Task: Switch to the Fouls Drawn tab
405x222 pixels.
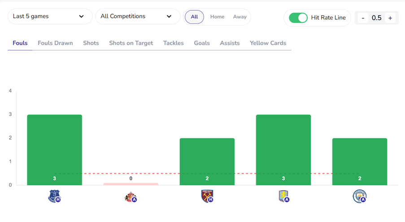Action: pos(55,43)
